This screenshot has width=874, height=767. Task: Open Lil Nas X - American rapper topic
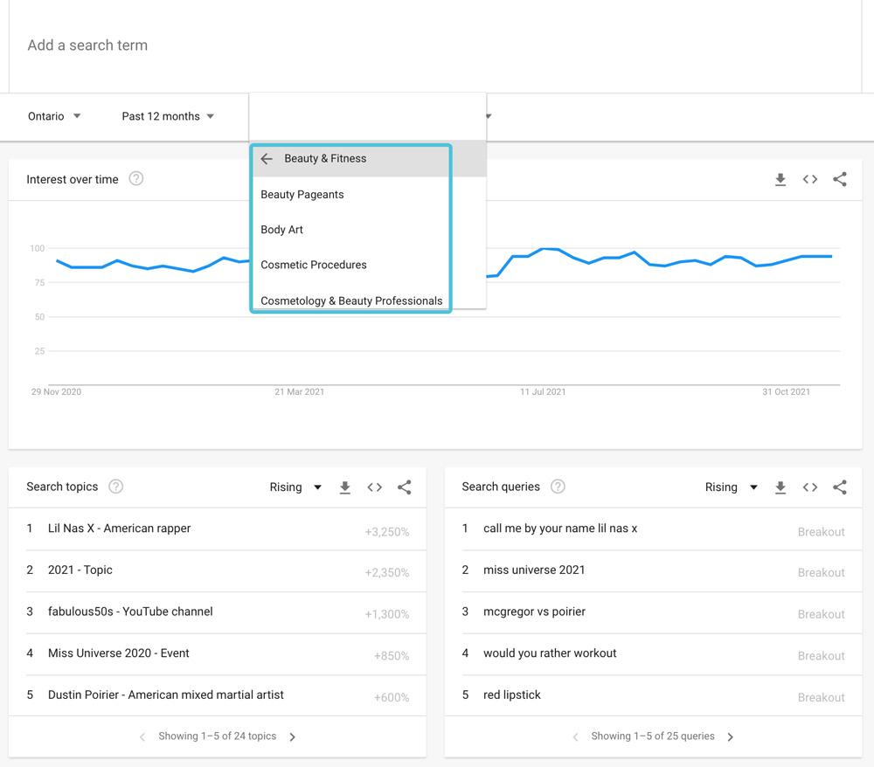click(x=119, y=529)
